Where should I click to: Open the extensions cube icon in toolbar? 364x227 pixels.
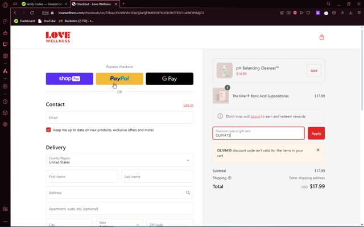(x=334, y=12)
